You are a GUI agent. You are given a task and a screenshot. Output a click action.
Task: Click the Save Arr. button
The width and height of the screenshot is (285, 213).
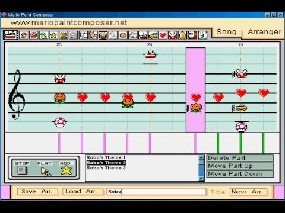point(37,192)
